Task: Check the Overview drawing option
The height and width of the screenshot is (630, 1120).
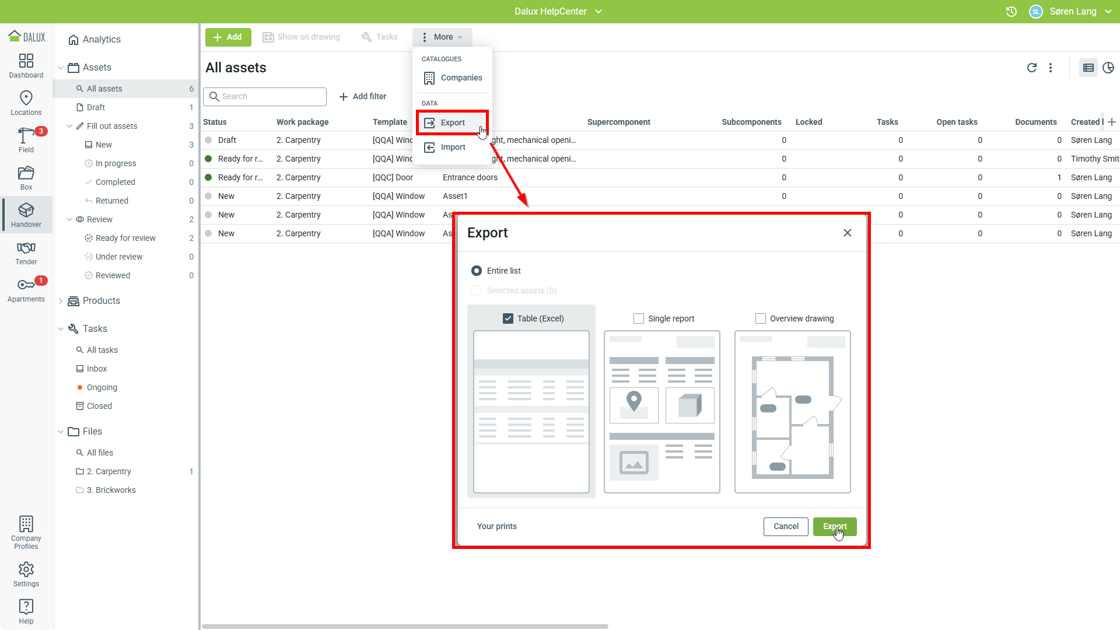Action: 761,318
